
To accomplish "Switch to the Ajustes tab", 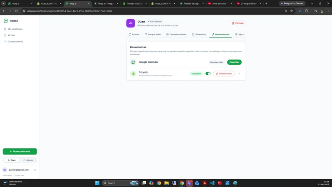I will (240, 34).
